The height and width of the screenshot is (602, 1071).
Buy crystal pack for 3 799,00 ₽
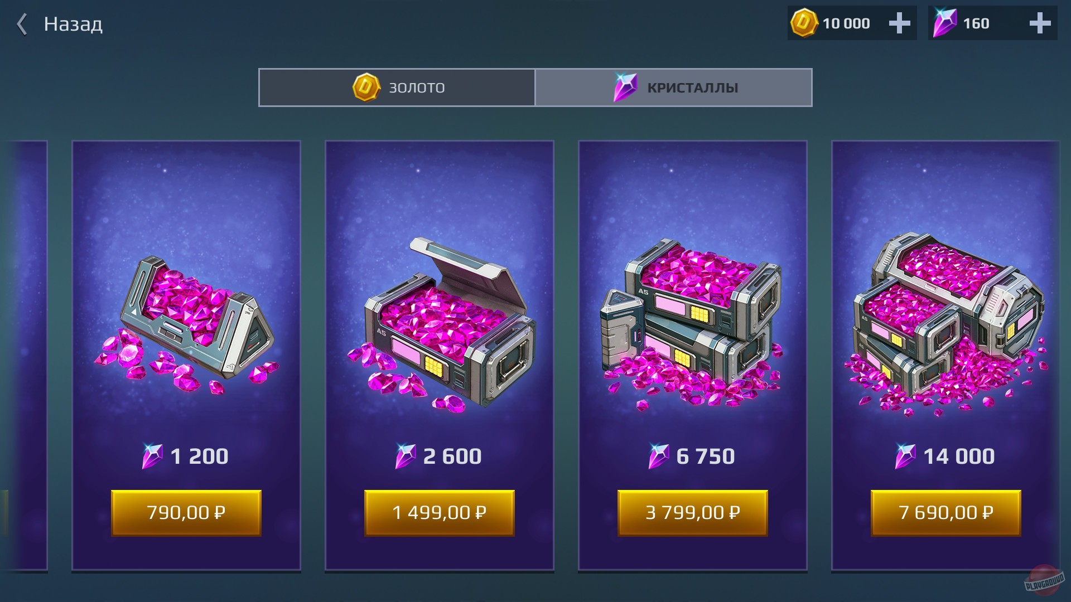(x=693, y=513)
